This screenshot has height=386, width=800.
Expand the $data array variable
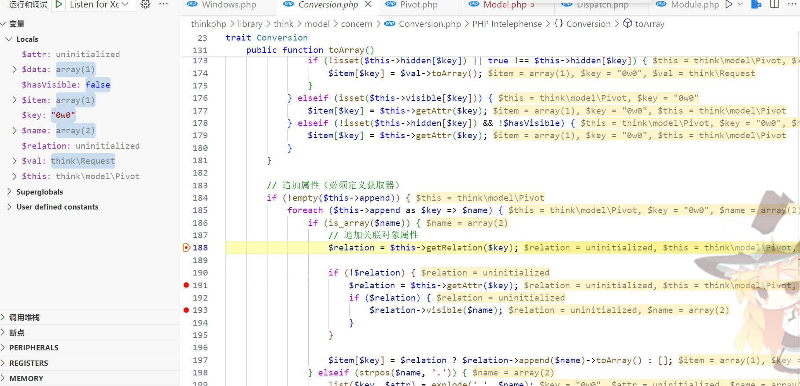pos(15,70)
